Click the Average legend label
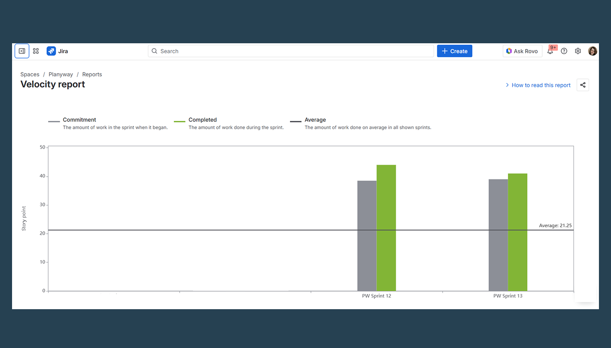Viewport: 611px width, 348px height. 315,120
